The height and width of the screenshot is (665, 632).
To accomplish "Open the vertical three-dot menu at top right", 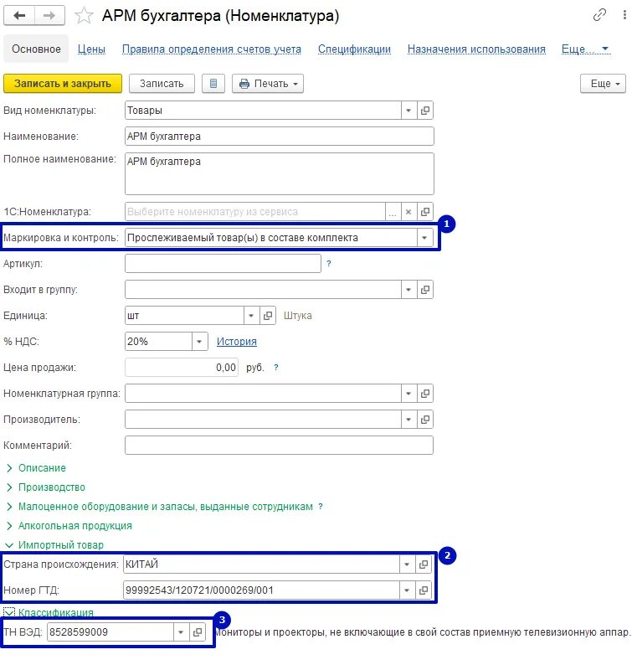I will pos(624,15).
